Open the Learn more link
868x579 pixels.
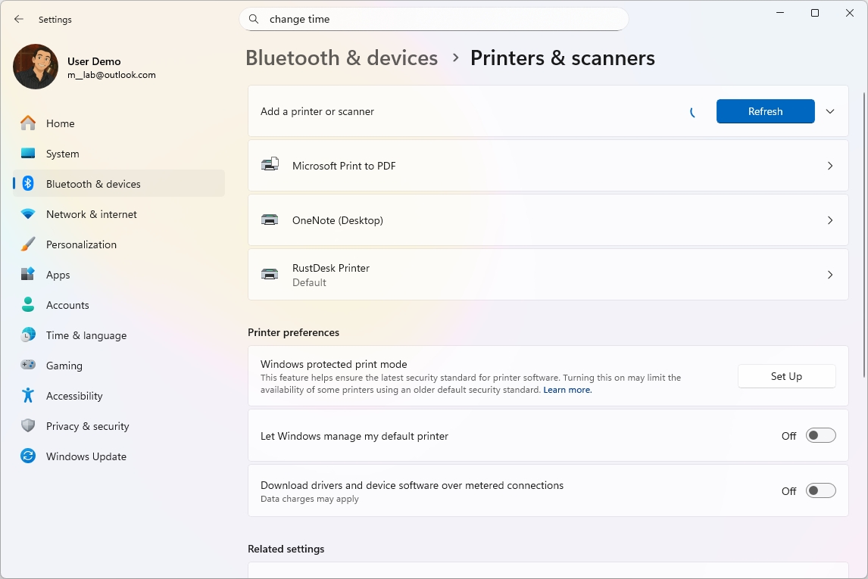coord(567,389)
